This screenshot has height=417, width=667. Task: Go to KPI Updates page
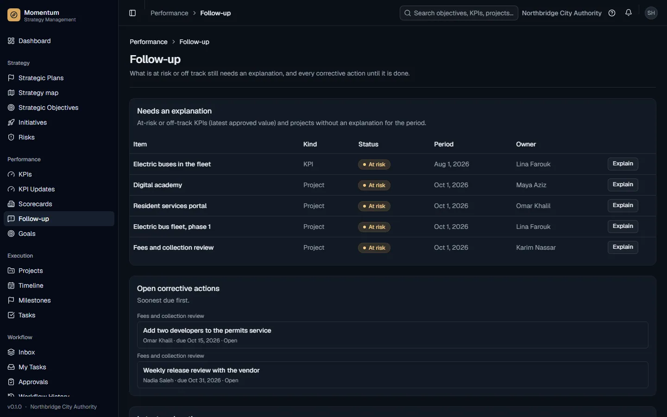59,189
